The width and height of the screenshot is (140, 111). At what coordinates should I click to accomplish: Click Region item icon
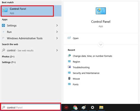click(69, 61)
